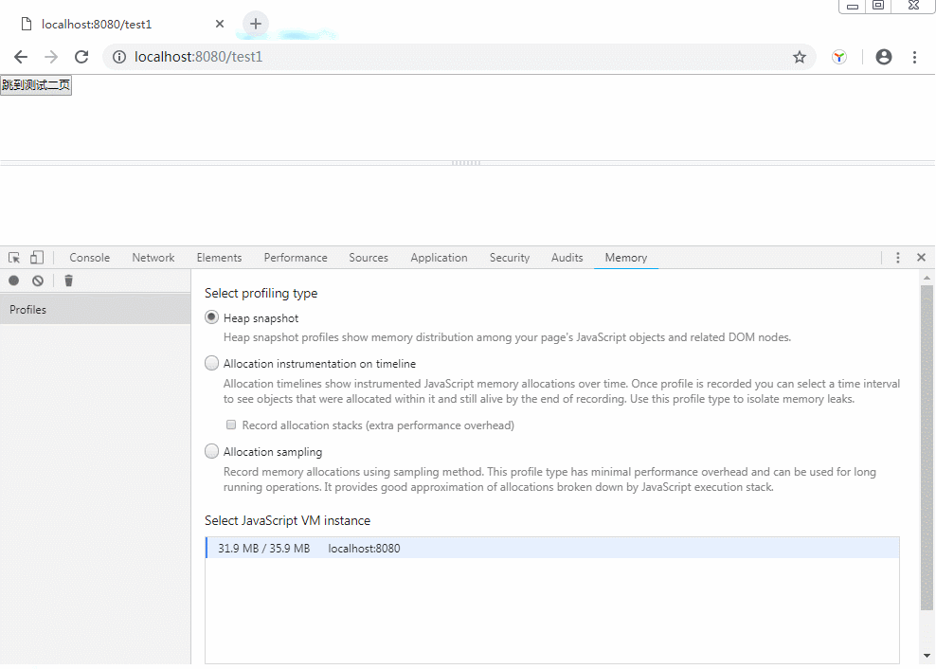Switch to the Console tab
936x669 pixels.
[90, 258]
